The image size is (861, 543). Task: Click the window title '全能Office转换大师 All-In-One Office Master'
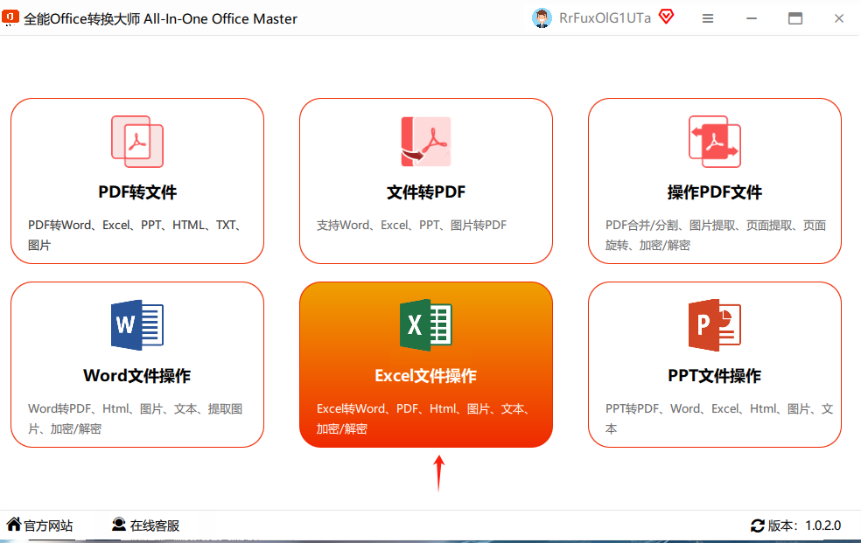[160, 18]
